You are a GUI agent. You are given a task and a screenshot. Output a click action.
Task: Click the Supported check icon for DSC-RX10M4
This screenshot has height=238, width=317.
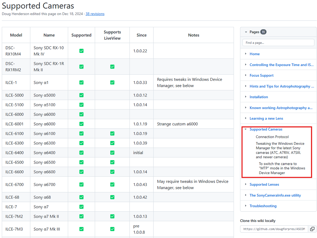(81, 51)
